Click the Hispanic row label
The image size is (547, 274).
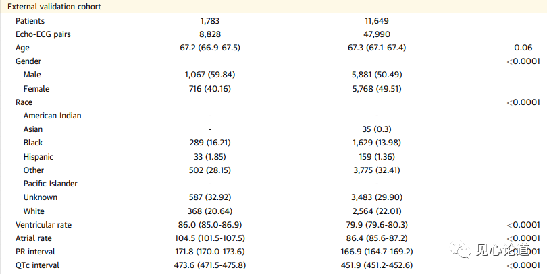pyautogui.click(x=38, y=157)
